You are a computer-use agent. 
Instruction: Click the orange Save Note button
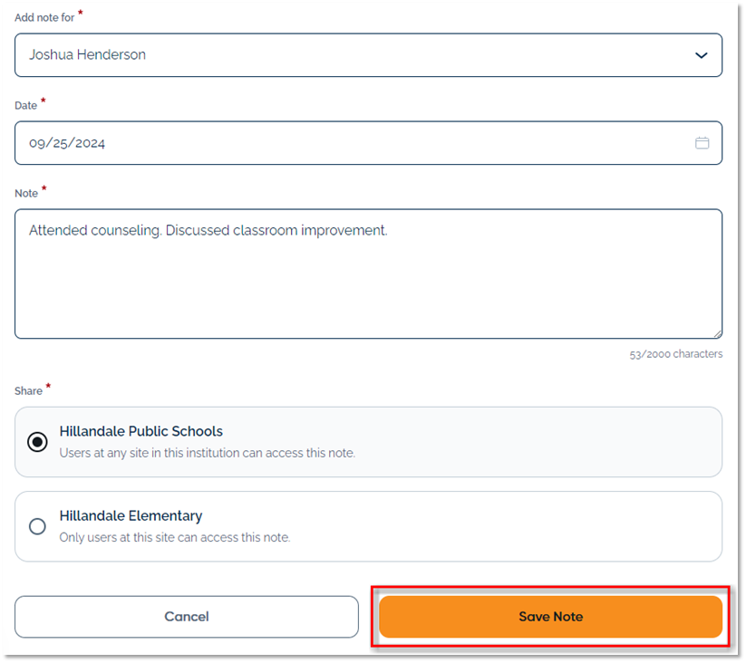550,617
